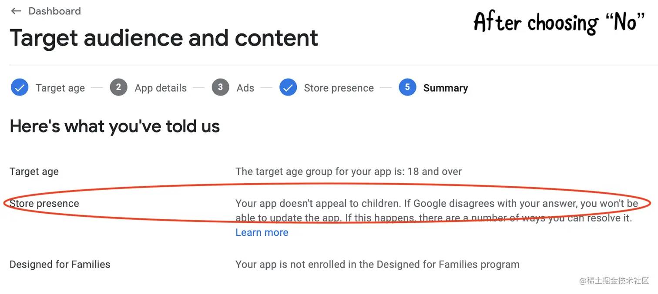Jump to the Ads step
This screenshot has height=294, width=658.
[x=245, y=88]
